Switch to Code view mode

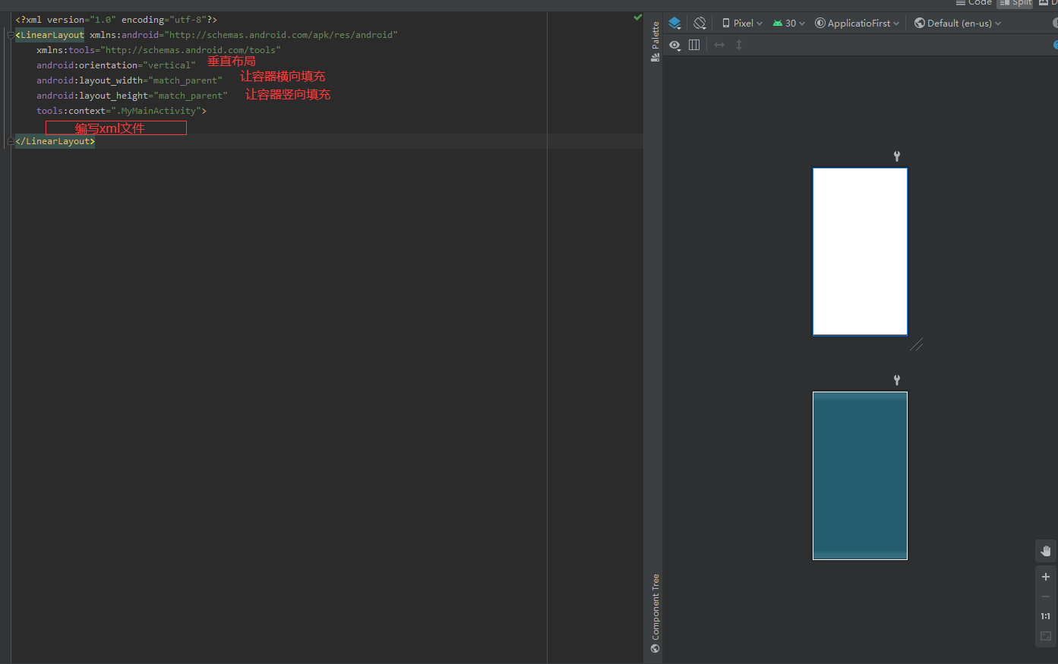click(x=974, y=3)
